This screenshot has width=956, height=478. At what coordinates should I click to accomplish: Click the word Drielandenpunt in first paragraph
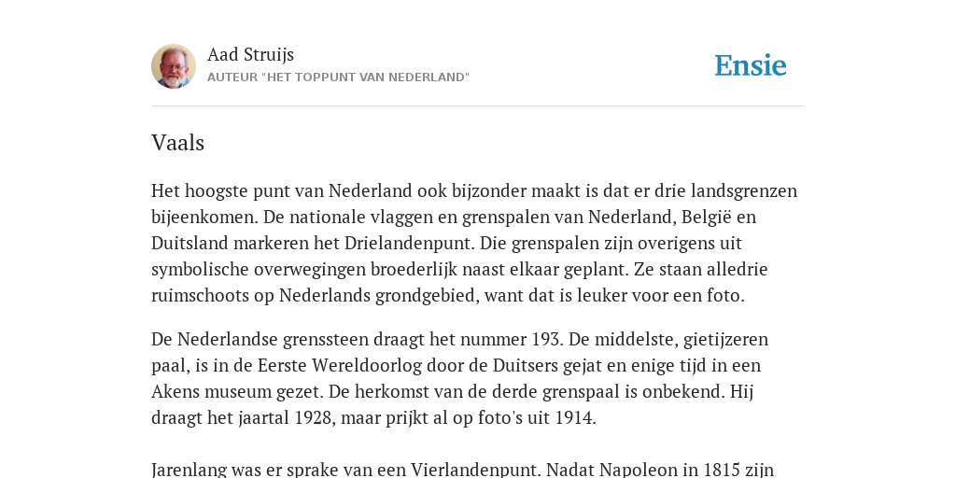410,244
